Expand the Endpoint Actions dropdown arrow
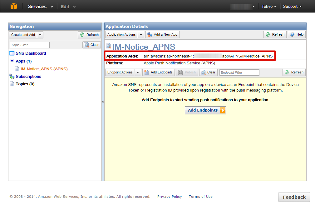Viewport: 315px width, 205px height. point(138,72)
